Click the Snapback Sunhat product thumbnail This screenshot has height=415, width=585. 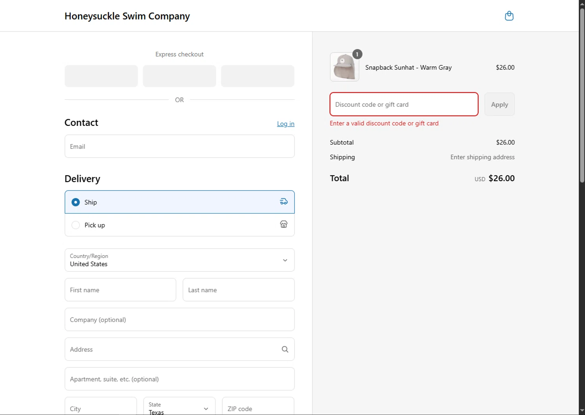[344, 67]
